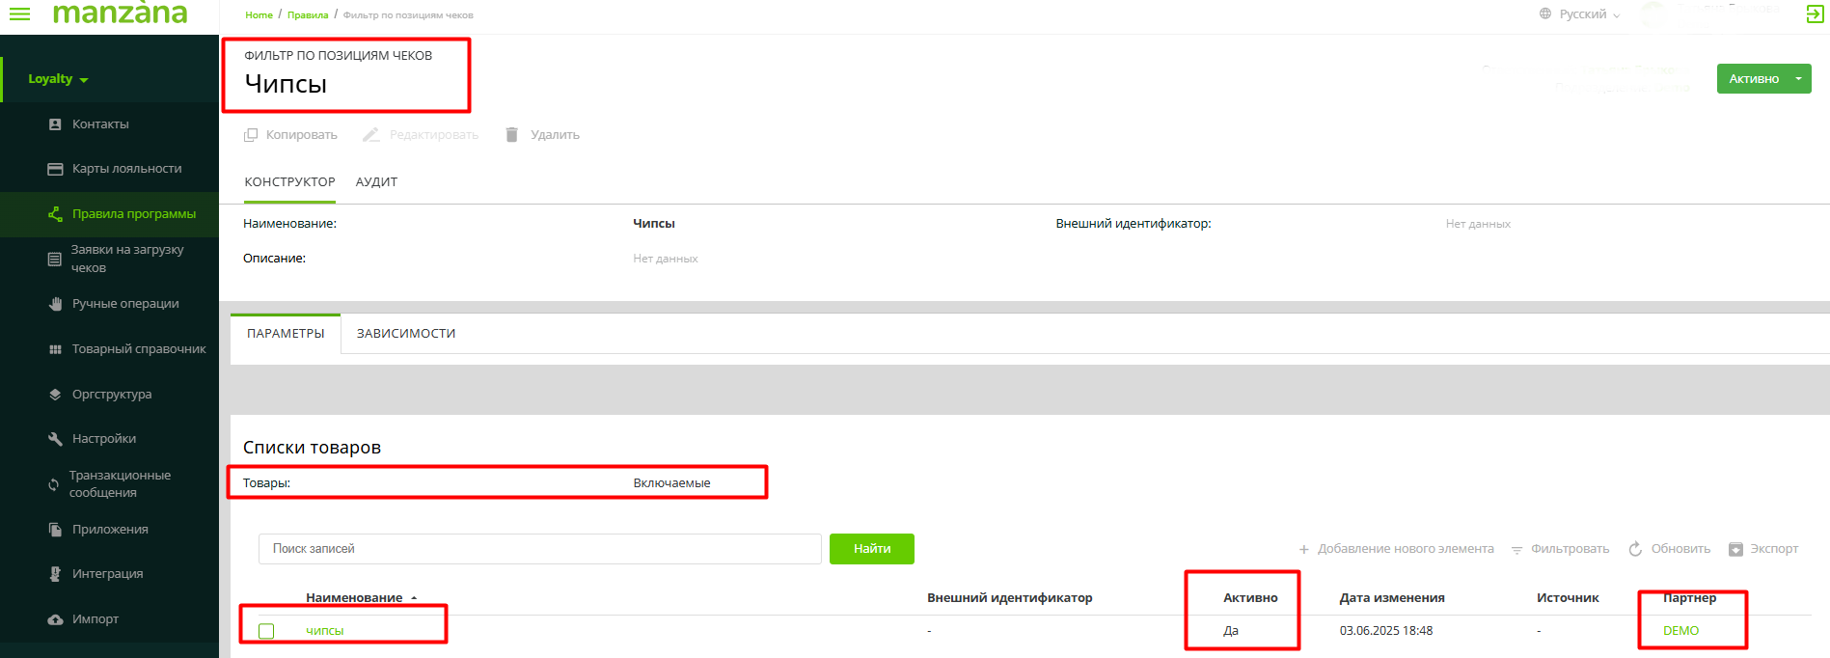Switch to the ЗАВИСИМОСТИ tab
This screenshot has width=1830, height=658.
(x=405, y=334)
